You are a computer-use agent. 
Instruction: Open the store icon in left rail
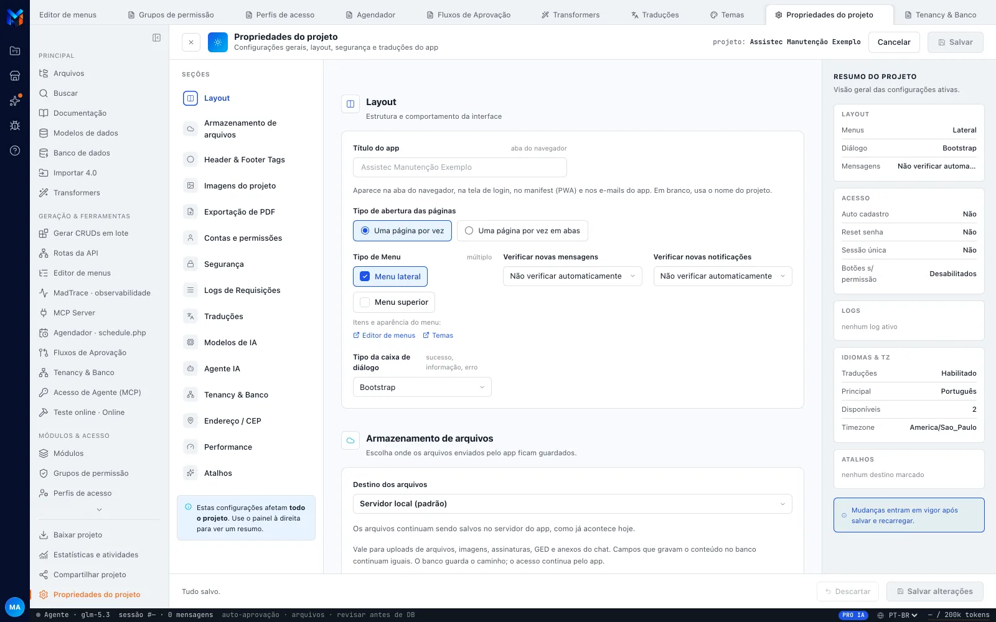click(15, 76)
